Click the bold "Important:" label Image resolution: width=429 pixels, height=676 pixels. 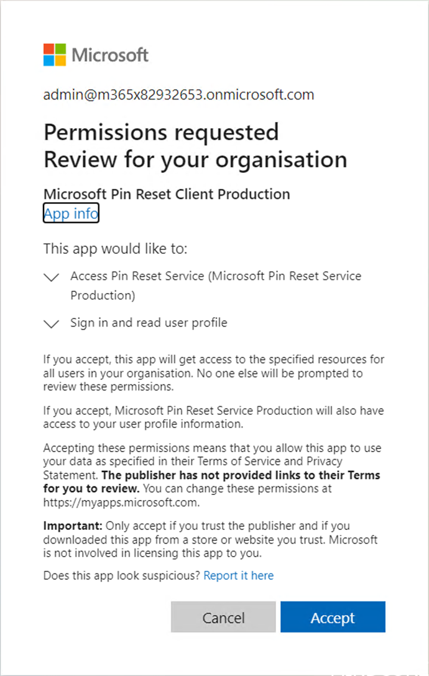click(67, 526)
